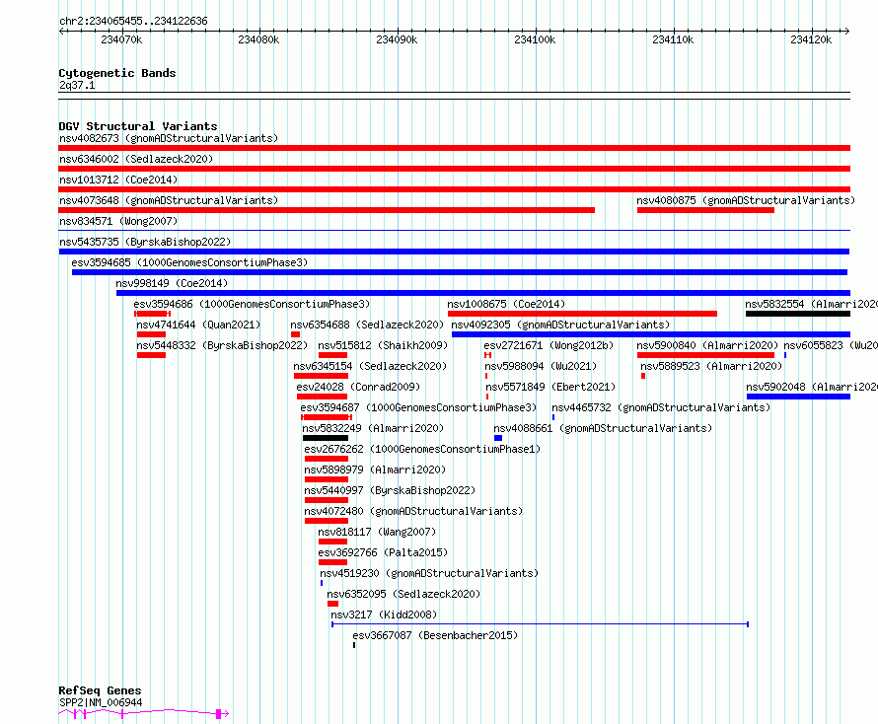Click nsv4073648 gnomADStructuralVariants label
The image size is (878, 724).
coord(169,200)
